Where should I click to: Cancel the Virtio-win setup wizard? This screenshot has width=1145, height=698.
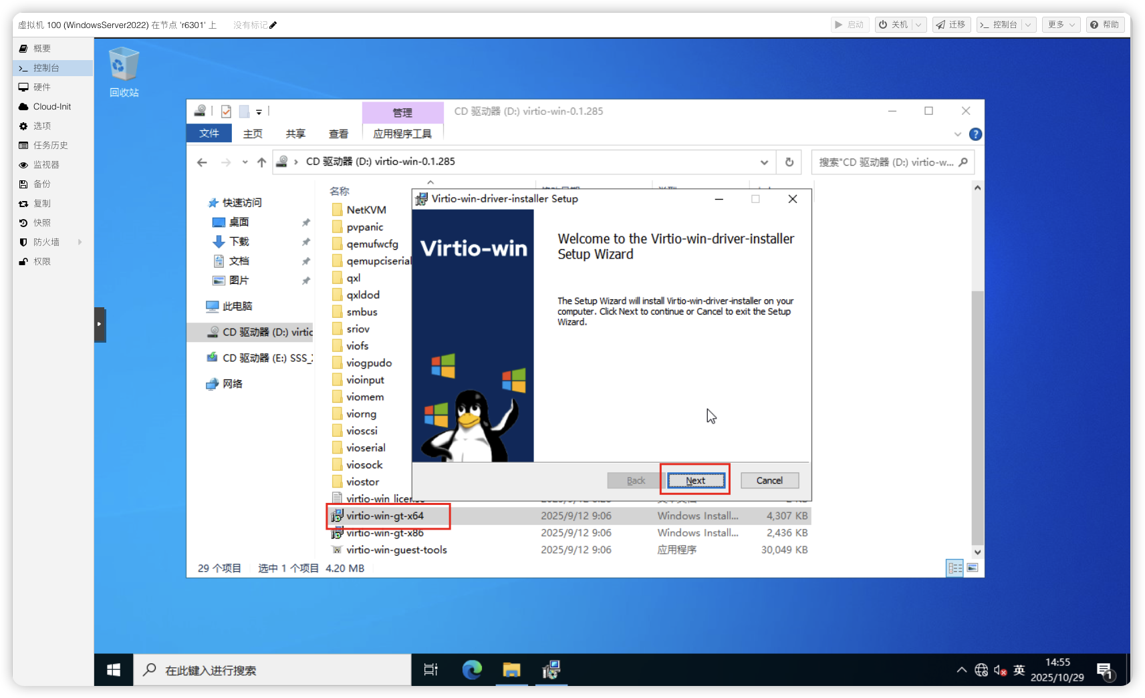(x=769, y=480)
